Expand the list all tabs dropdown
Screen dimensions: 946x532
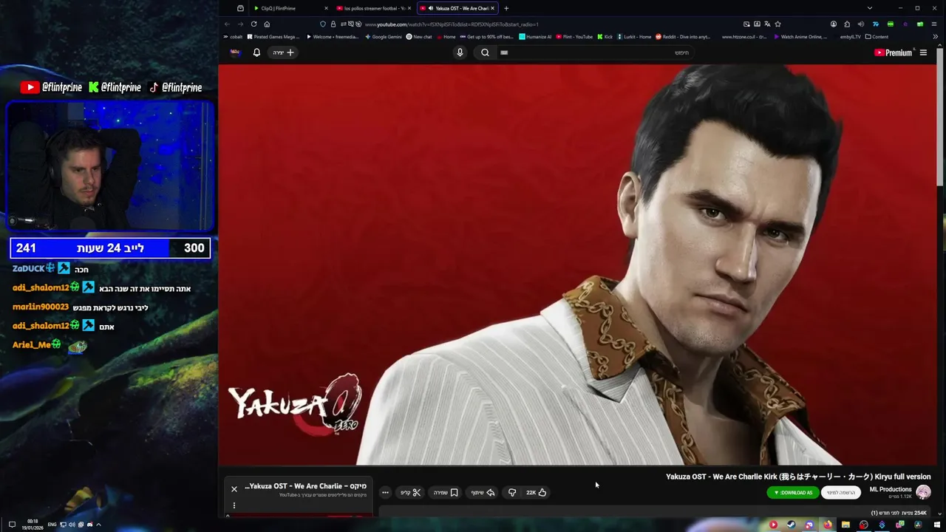click(869, 8)
